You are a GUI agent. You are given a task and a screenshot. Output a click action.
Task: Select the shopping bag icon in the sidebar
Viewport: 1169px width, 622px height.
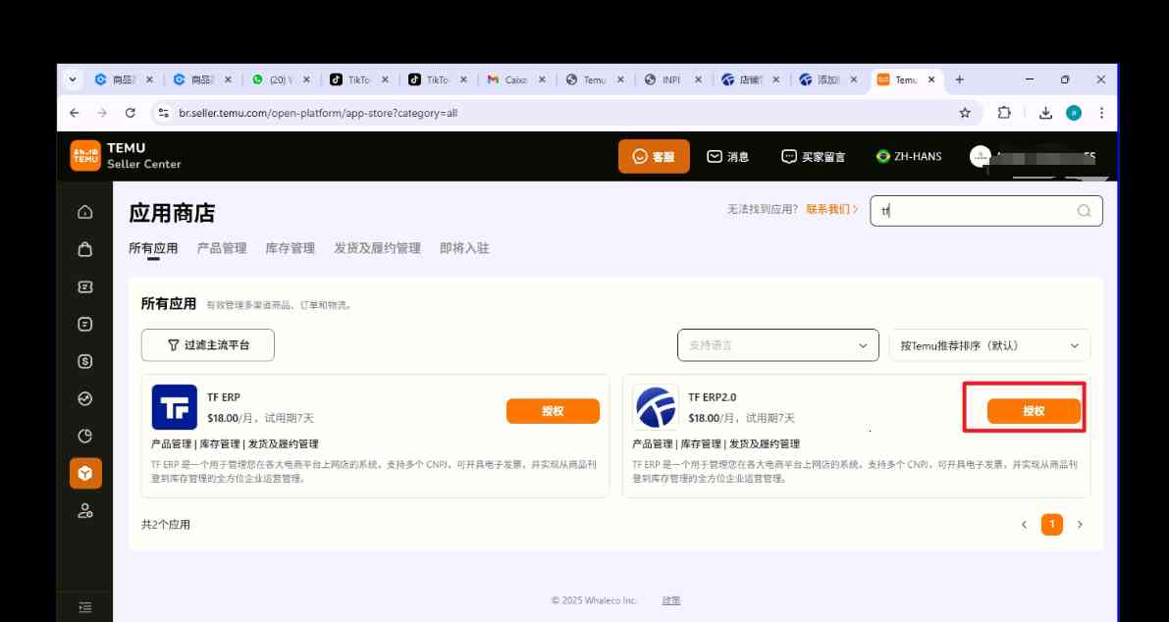85,248
